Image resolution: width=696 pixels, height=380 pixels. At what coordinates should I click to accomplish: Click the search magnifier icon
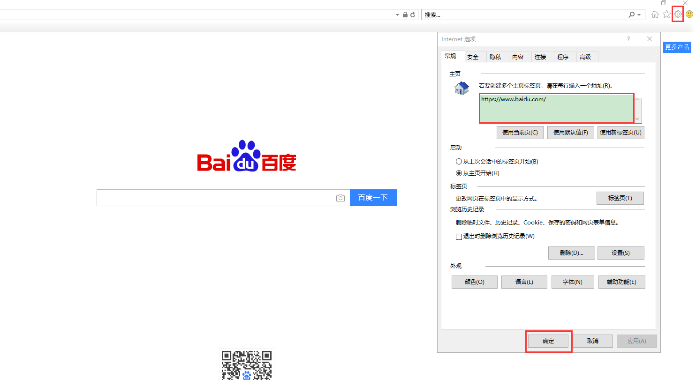[x=632, y=15]
